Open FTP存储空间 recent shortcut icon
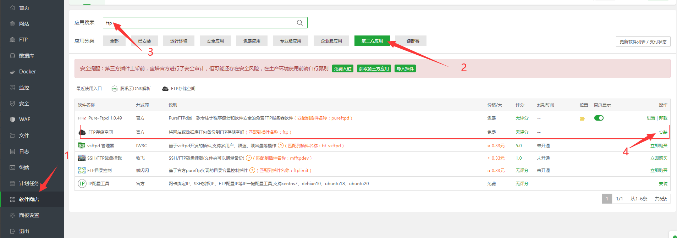This screenshot has height=238, width=677. click(165, 89)
